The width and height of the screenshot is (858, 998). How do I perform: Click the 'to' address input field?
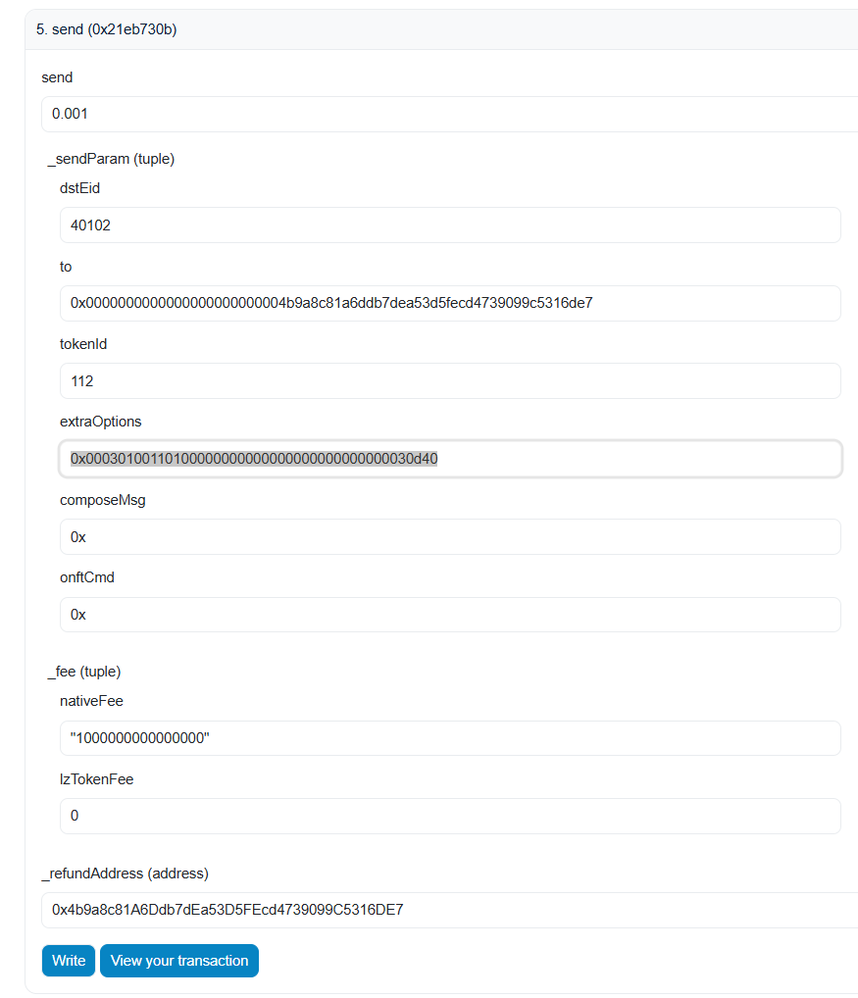449,303
